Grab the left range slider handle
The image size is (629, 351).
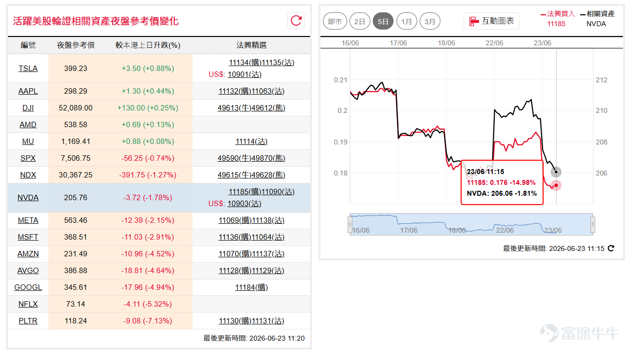coord(350,225)
